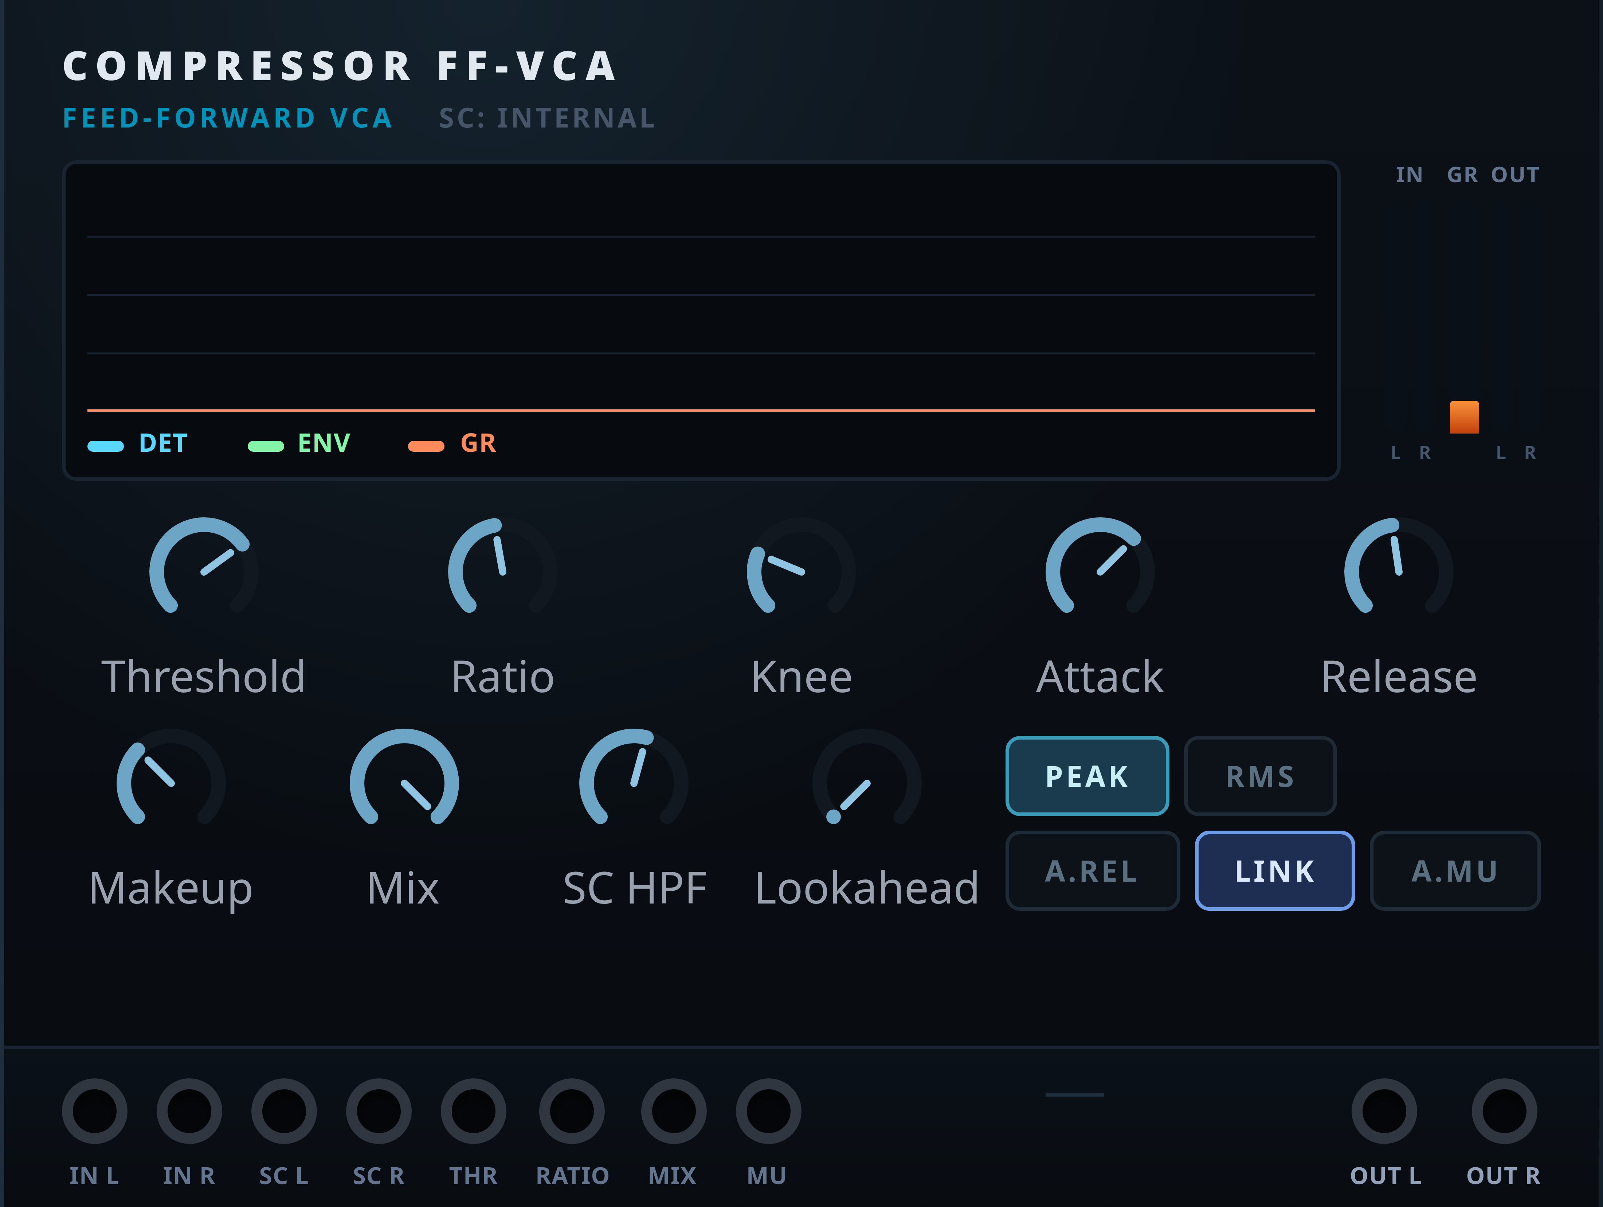Click the Threshold knob

coord(204,571)
